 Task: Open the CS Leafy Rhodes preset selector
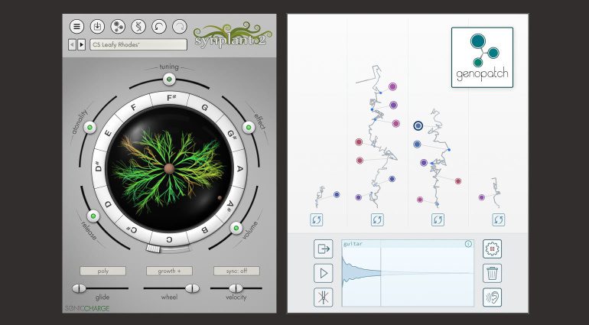point(138,45)
